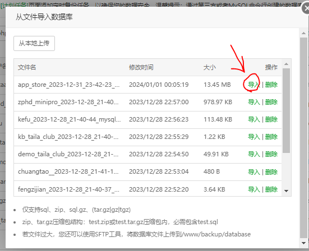The height and width of the screenshot is (251, 309).
Task: Import the demo_taila_club backup file
Action: coord(254,154)
